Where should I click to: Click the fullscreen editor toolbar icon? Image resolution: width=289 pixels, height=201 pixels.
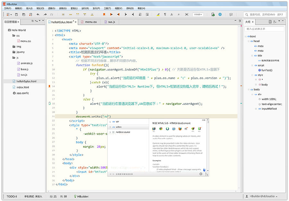187,14
